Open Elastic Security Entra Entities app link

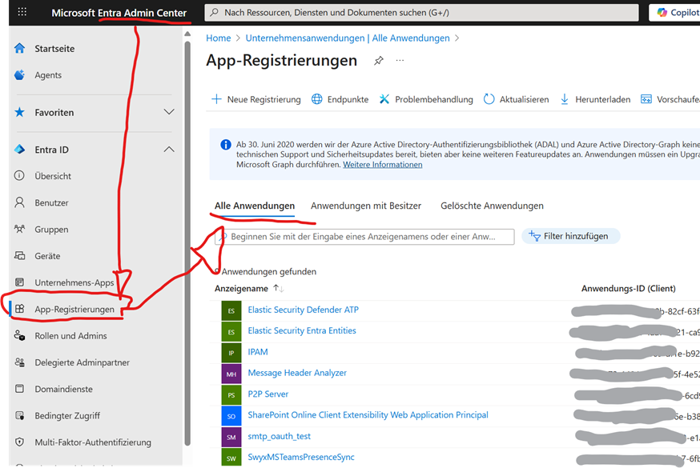tap(302, 330)
